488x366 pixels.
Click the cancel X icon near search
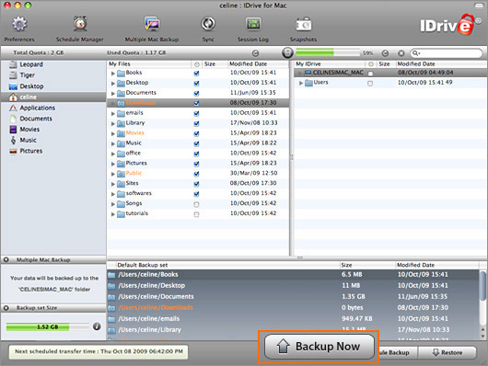click(x=401, y=53)
